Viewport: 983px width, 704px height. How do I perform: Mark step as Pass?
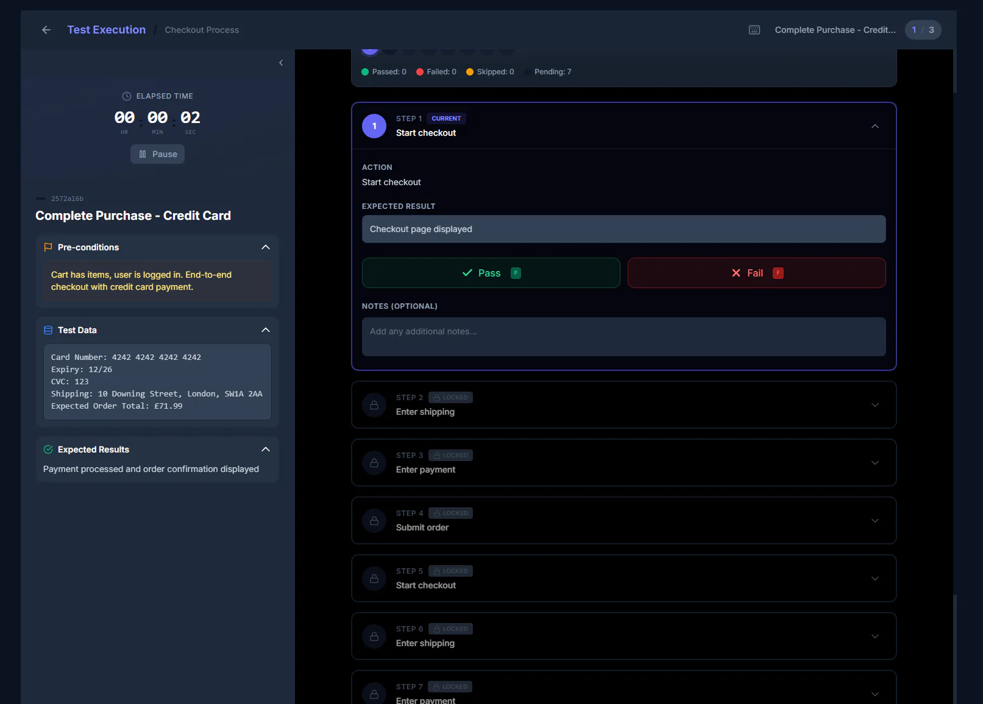coord(491,273)
